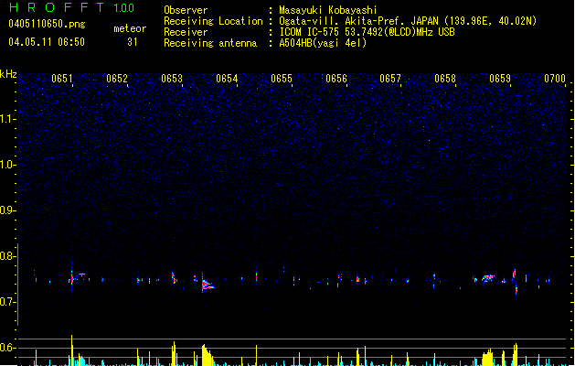575x366 pixels.
Task: Click receiver text ICOM IC-575 53.7492 MHz USB
Action: [x=367, y=32]
